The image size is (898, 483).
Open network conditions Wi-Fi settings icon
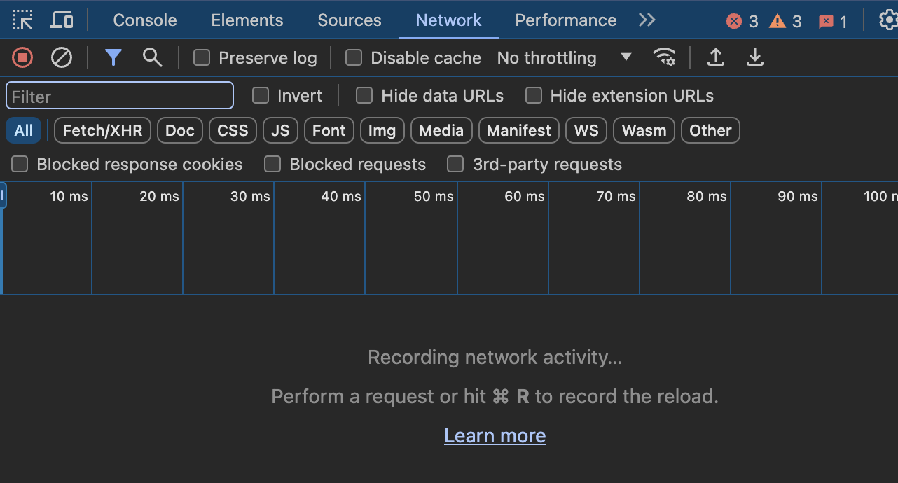point(664,57)
